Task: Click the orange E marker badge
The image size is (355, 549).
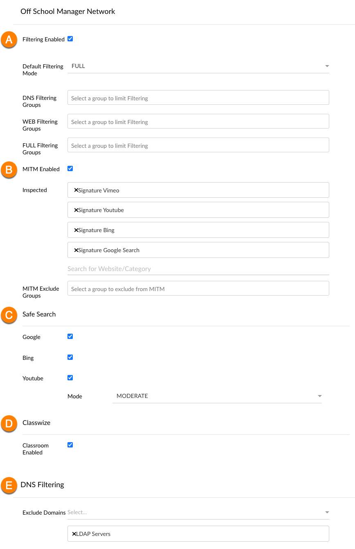Action: coord(9,485)
